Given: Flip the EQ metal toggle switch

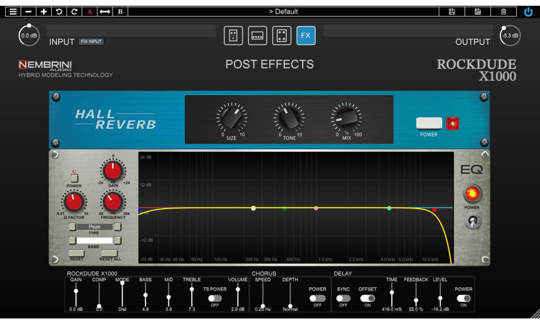Looking at the screenshot, I should pos(472,221).
